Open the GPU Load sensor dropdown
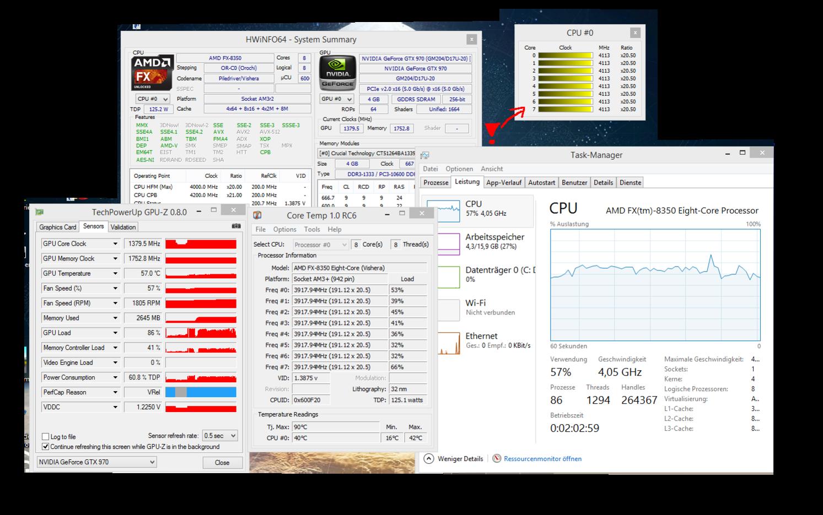Viewport: 823px width, 515px height. [115, 333]
